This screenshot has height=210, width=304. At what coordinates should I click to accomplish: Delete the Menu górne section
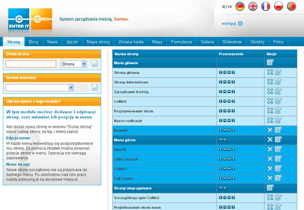click(270, 139)
